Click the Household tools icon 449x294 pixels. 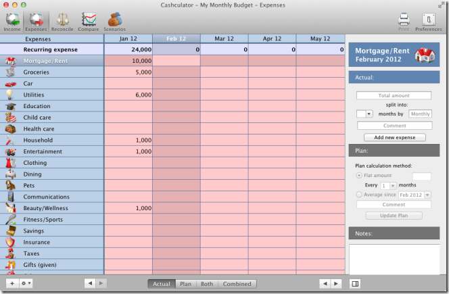[10, 140]
